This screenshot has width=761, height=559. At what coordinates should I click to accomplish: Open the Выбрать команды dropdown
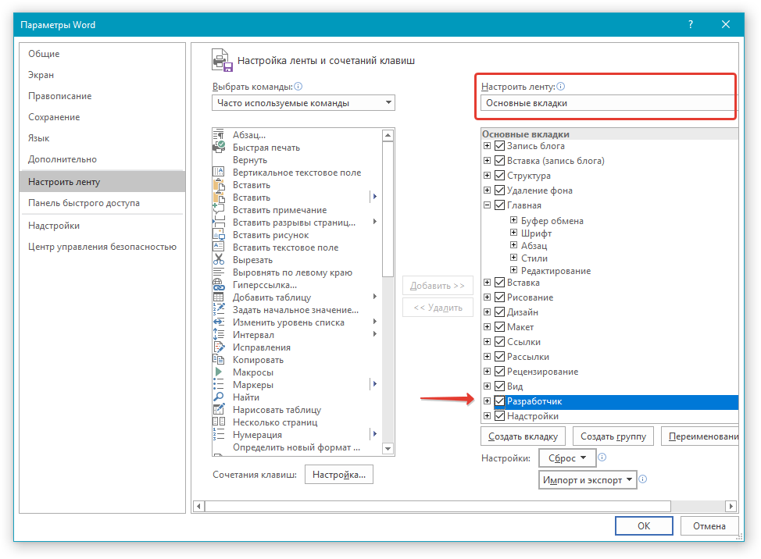pyautogui.click(x=303, y=103)
